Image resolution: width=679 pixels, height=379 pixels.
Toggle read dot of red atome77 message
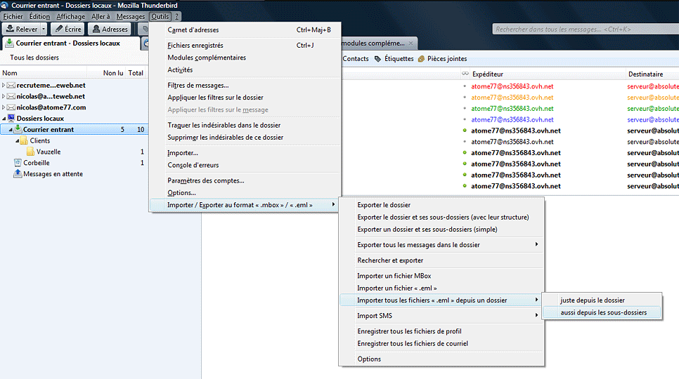pyautogui.click(x=465, y=86)
